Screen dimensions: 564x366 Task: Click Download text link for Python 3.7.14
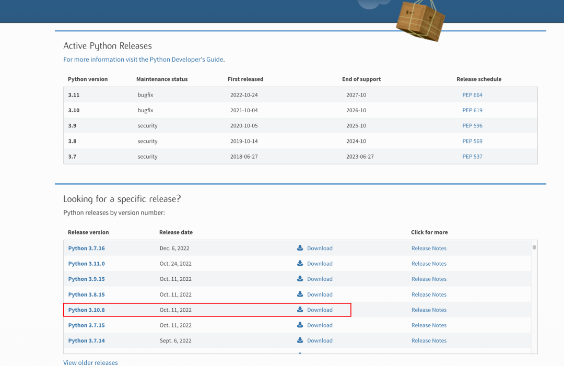(x=320, y=341)
